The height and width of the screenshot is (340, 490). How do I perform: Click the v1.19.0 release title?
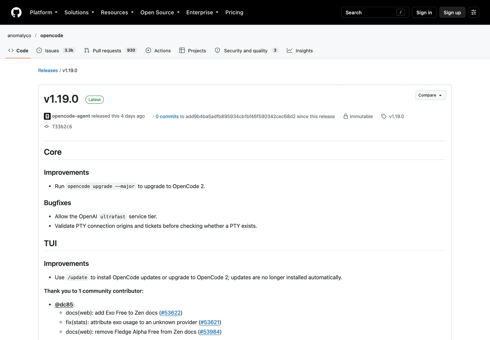coord(61,99)
